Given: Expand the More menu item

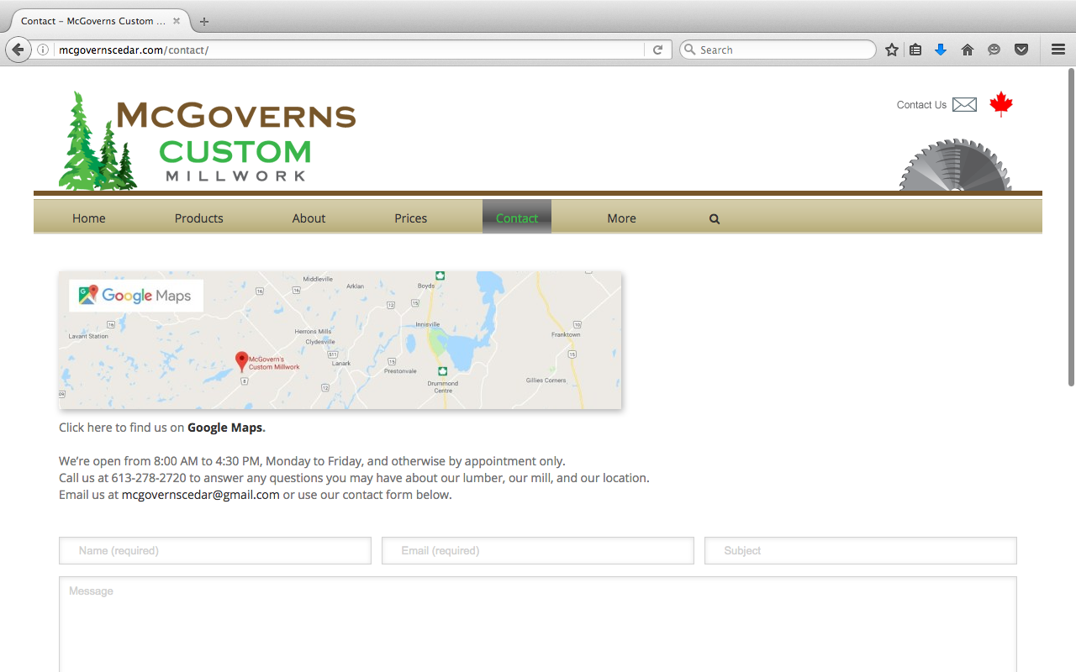Looking at the screenshot, I should click(x=621, y=218).
